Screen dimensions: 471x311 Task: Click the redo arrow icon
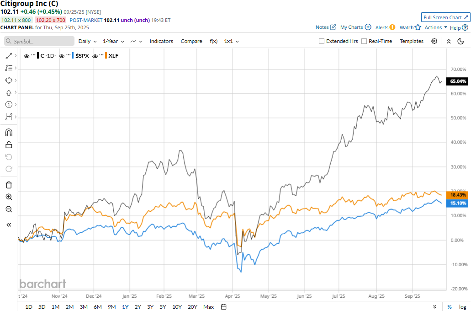coord(9,169)
